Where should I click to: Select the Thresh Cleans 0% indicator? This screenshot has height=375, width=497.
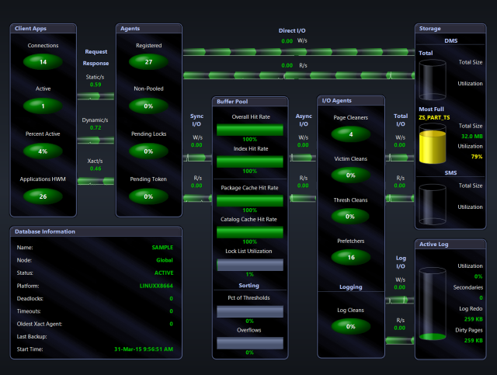(x=350, y=216)
